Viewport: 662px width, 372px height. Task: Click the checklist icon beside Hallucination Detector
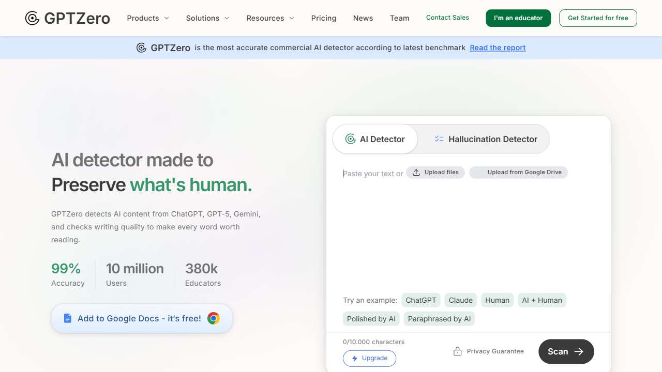tap(439, 139)
